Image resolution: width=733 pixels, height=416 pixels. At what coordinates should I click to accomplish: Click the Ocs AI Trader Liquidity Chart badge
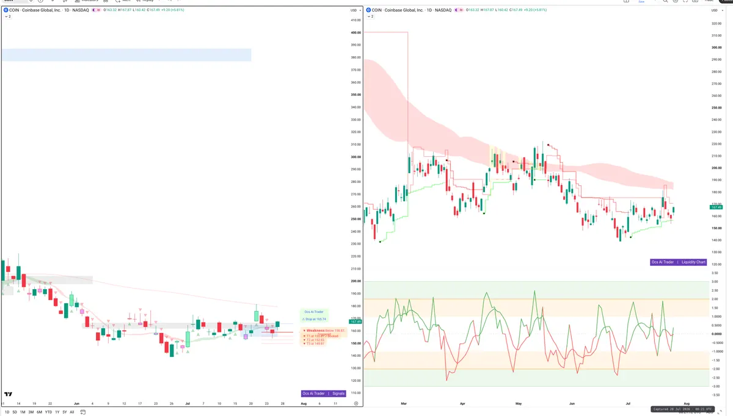click(x=679, y=262)
